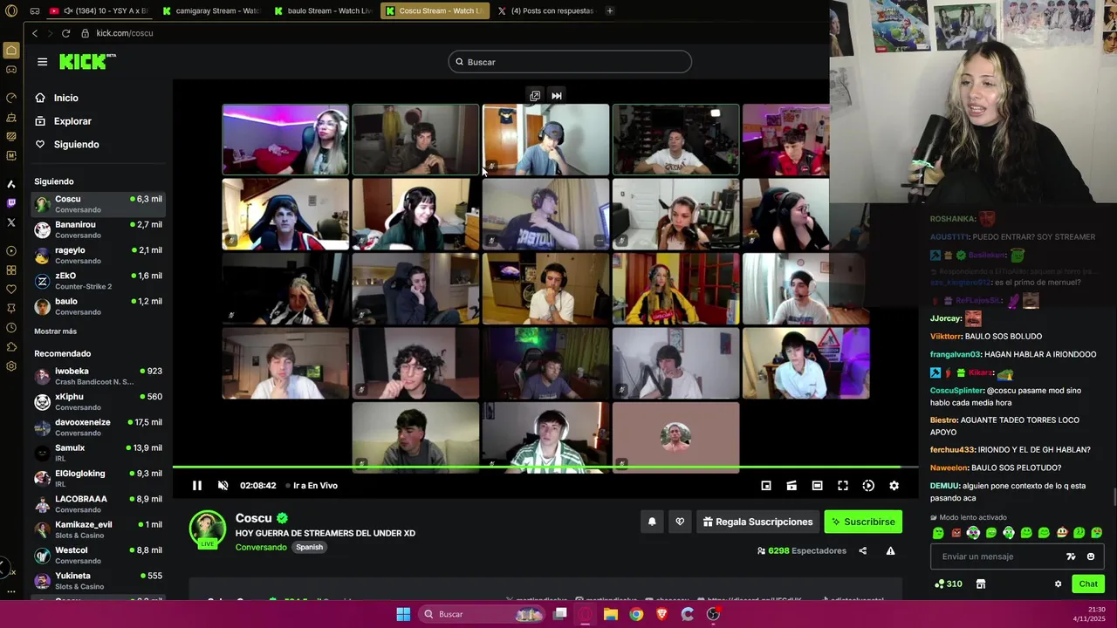Click chat translate/format icon in input

1071,556
